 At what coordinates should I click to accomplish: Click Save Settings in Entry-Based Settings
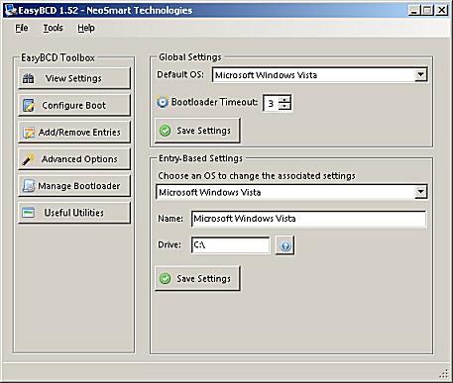[197, 279]
